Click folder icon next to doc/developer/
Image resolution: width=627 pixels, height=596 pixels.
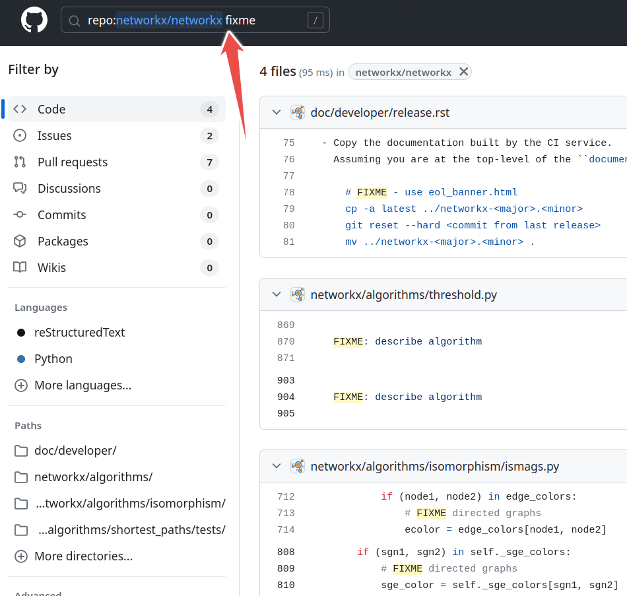pyautogui.click(x=21, y=451)
